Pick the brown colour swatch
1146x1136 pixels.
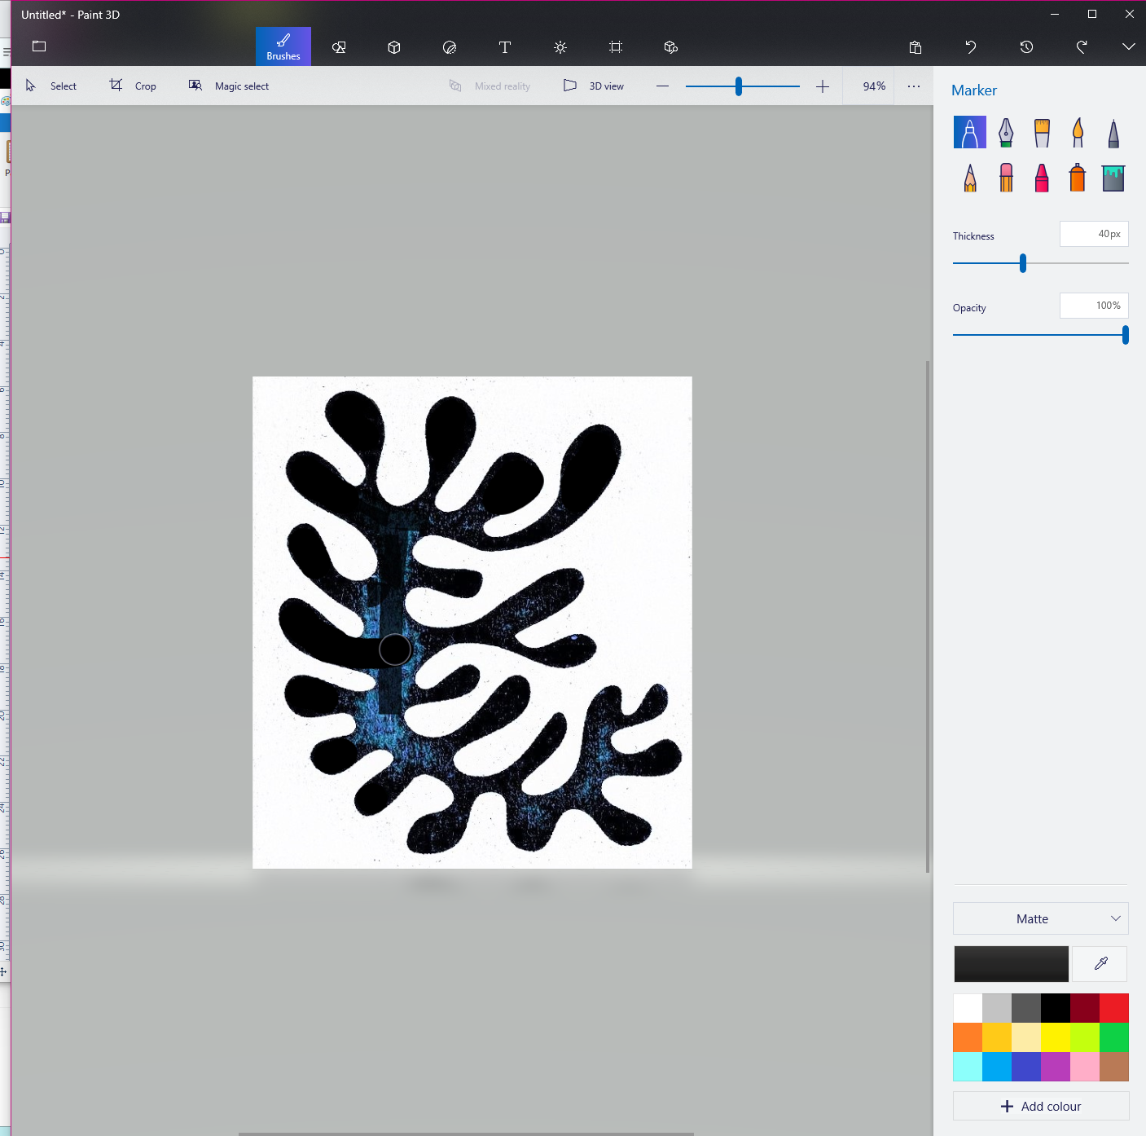tap(1114, 1067)
